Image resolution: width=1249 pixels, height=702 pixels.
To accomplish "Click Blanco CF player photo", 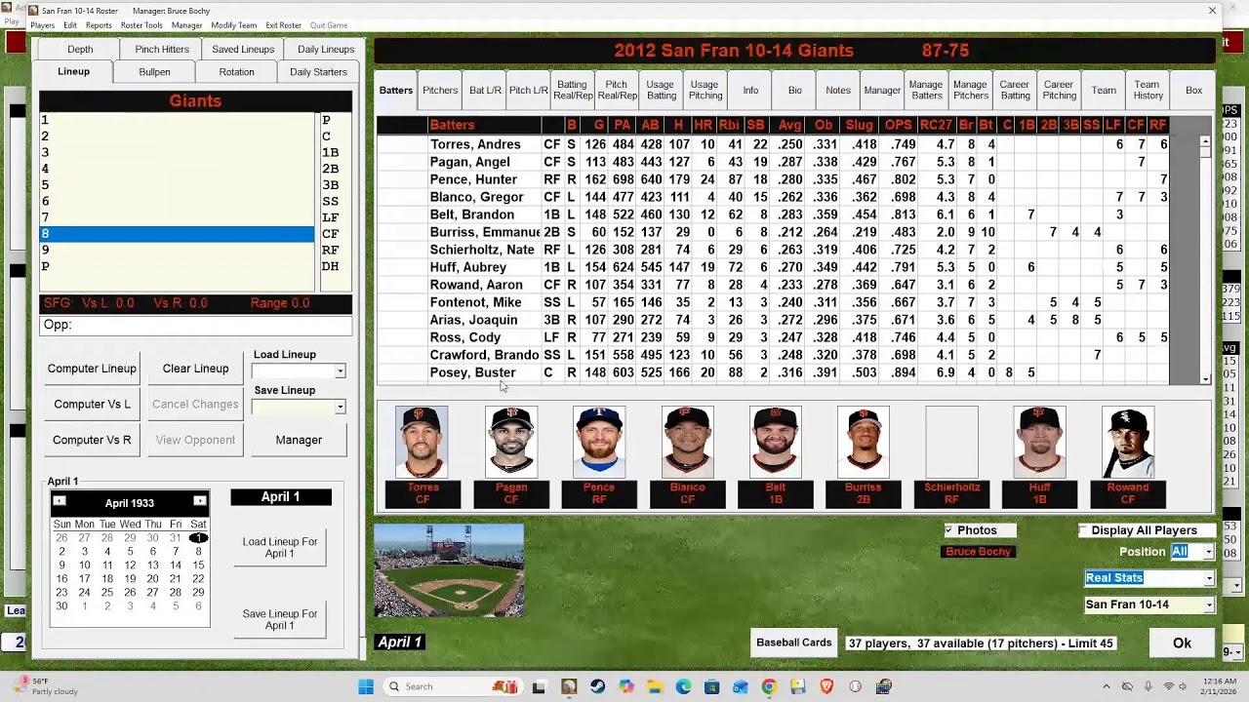I will pyautogui.click(x=687, y=443).
